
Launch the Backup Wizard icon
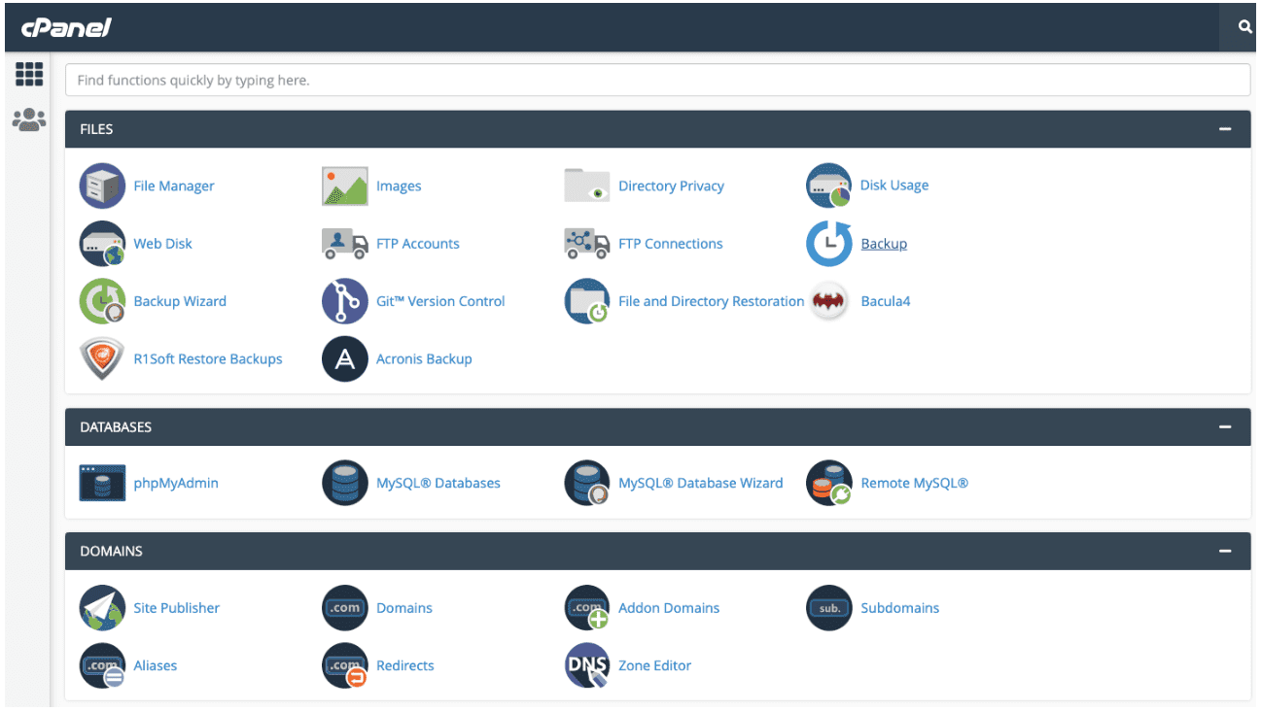point(102,301)
